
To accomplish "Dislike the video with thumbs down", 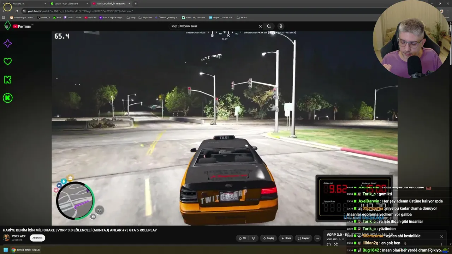I will point(253,238).
